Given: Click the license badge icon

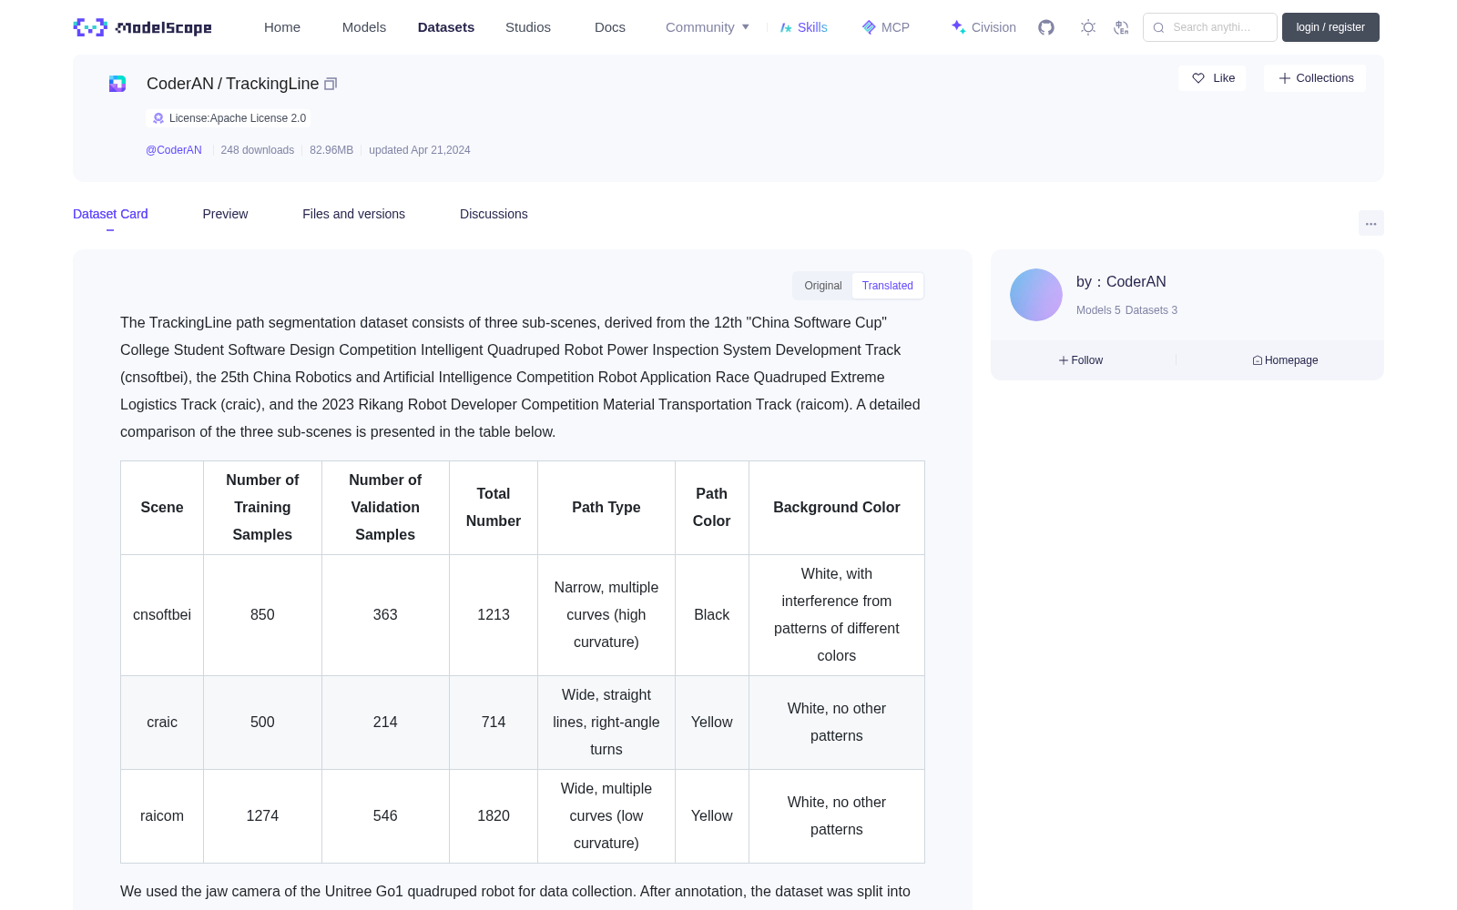Looking at the screenshot, I should pos(158,118).
